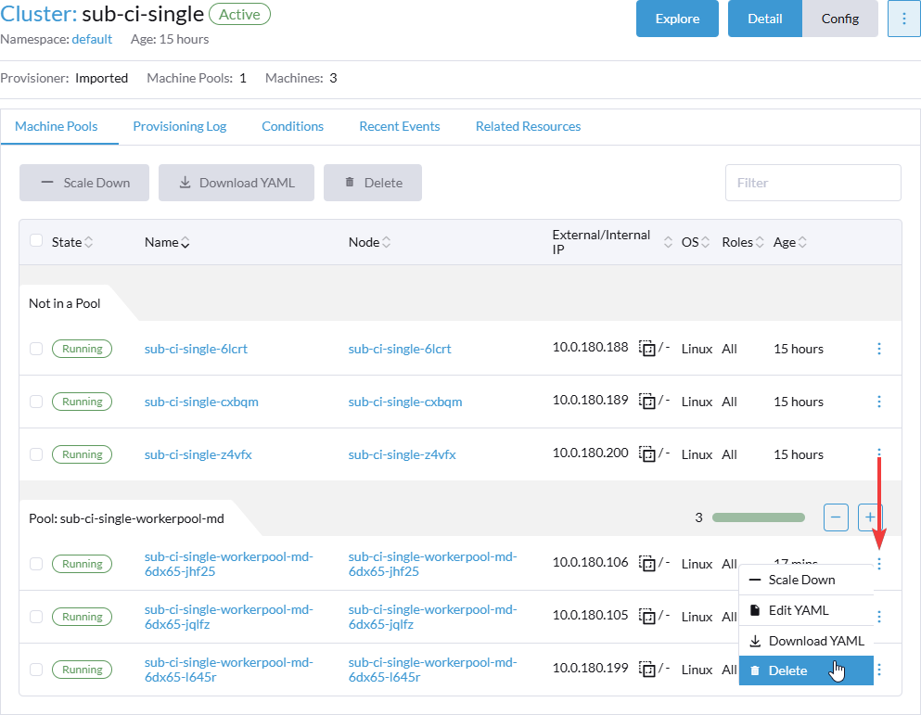
Task: Click the workerpool capacity progress bar
Action: click(x=758, y=517)
